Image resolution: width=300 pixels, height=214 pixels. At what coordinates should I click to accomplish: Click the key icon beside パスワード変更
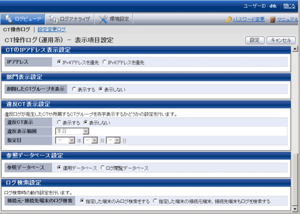tap(229, 19)
